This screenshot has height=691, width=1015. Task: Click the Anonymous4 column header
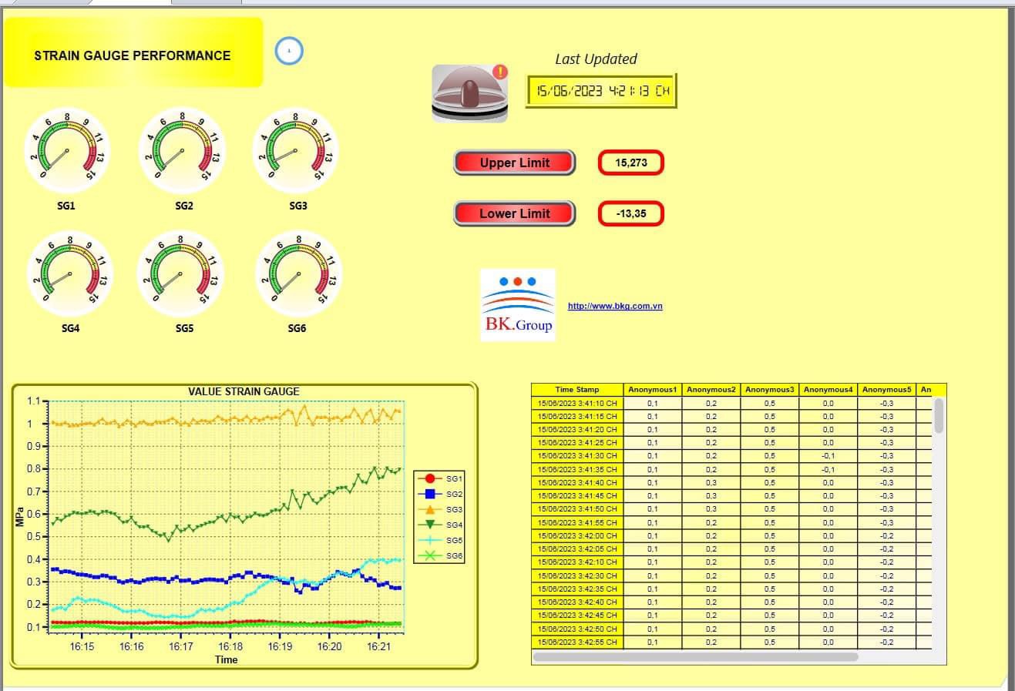(828, 390)
